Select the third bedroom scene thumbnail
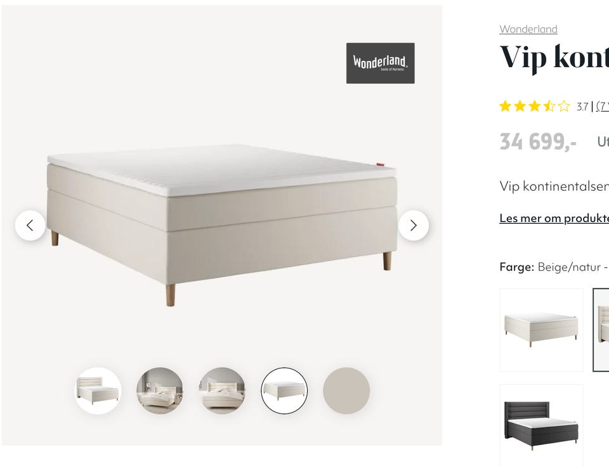 (x=222, y=391)
